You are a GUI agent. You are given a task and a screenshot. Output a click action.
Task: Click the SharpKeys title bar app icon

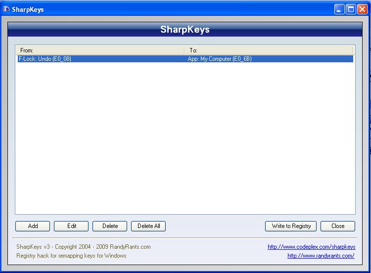[6, 9]
